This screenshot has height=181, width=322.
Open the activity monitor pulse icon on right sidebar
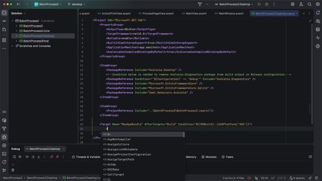317,38
